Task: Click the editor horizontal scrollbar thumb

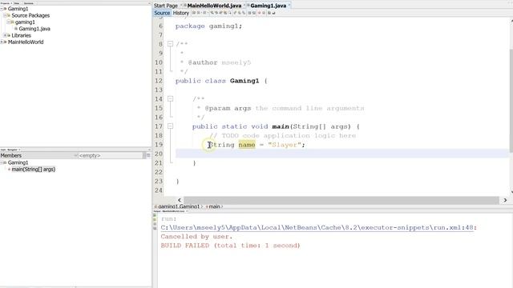Action: point(341,200)
